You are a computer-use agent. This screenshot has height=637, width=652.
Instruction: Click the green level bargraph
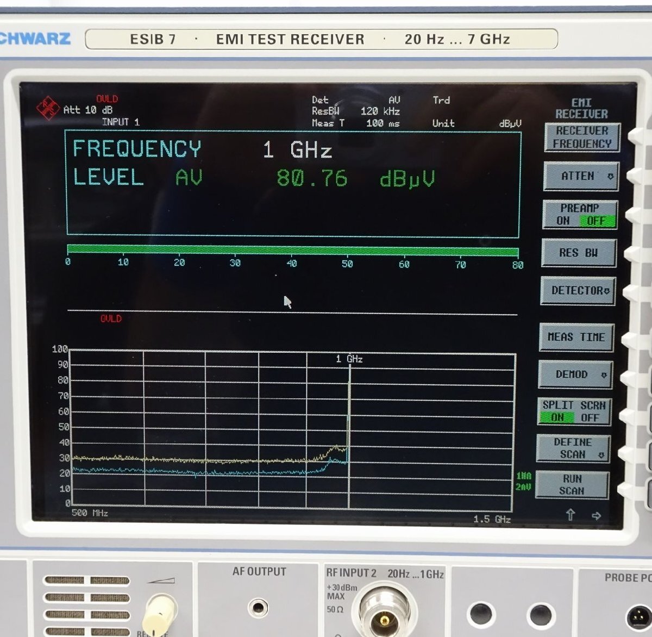[x=292, y=251]
